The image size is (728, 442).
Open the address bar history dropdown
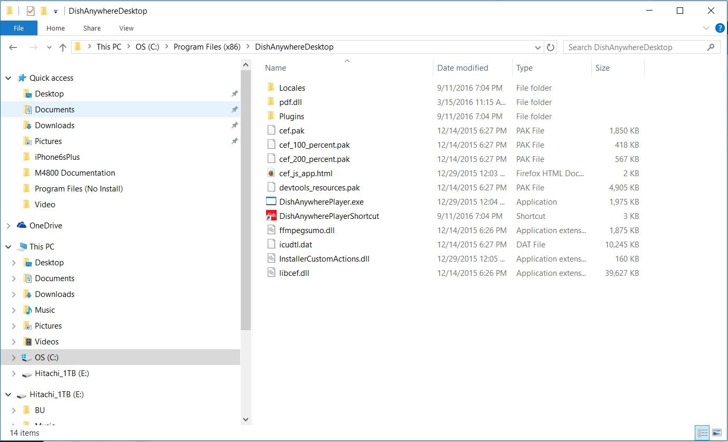tap(538, 47)
